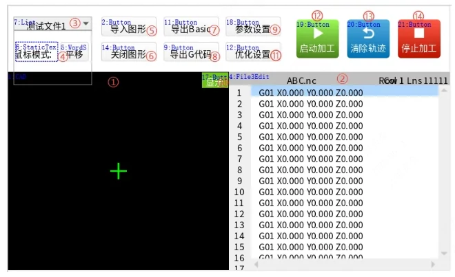Click the blue 清除轨迹 undo-arrow button
The width and height of the screenshot is (455, 277).
click(x=368, y=38)
